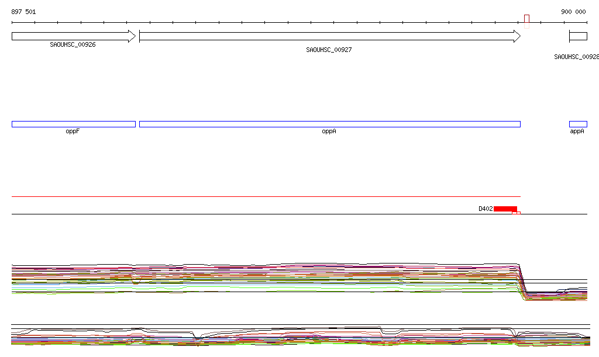599x357 pixels.
Task: Click the 897 501 start coordinate
Action: coord(23,12)
